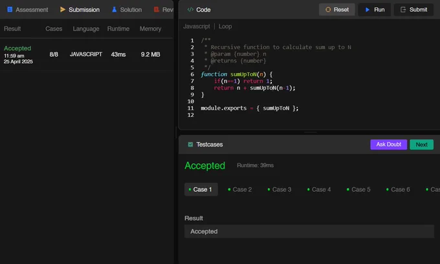440x264 pixels.
Task: Select the Case 5 testcase tab
Action: 358,190
